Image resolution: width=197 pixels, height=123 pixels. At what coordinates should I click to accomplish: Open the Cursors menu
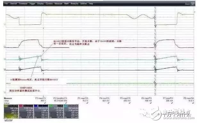click(x=49, y=4)
